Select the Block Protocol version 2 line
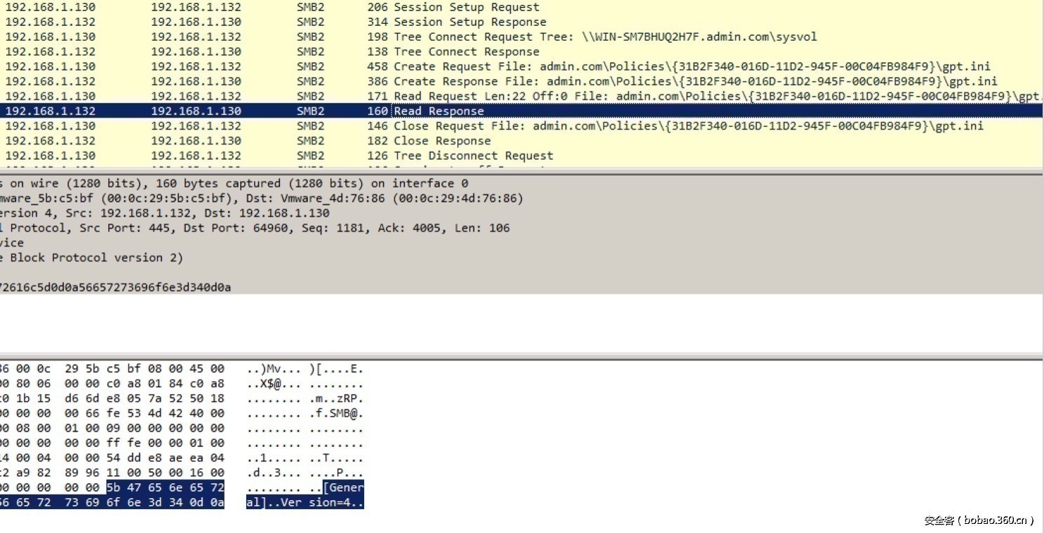Screen dimensions: 1044x533 91,257
